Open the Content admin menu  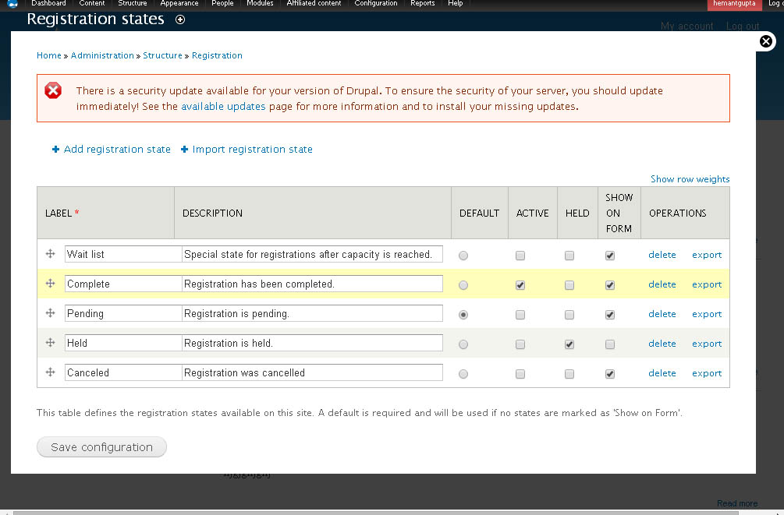(92, 3)
